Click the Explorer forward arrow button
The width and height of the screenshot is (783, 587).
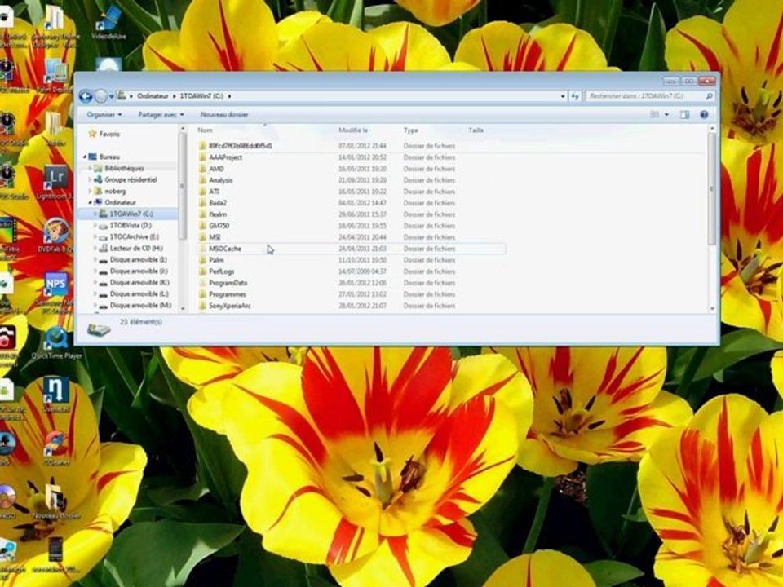click(101, 96)
